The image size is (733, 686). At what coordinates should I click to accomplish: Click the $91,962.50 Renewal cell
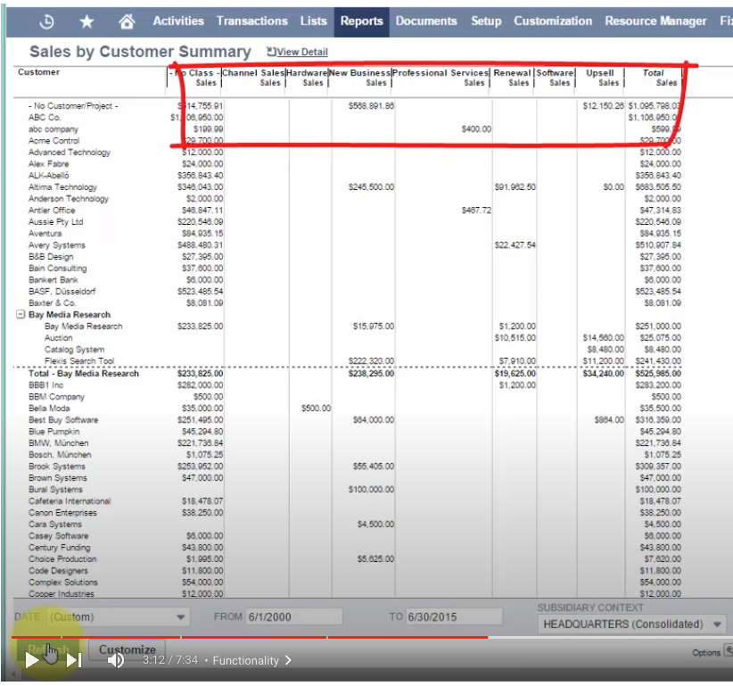515,187
